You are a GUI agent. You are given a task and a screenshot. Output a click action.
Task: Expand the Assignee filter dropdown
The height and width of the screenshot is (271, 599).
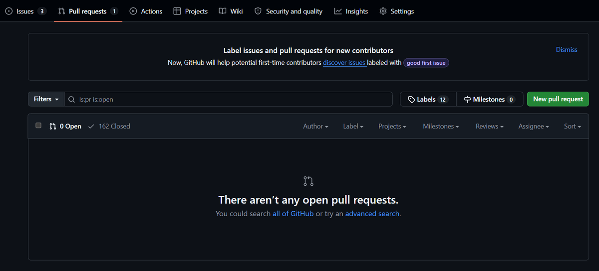coord(533,127)
